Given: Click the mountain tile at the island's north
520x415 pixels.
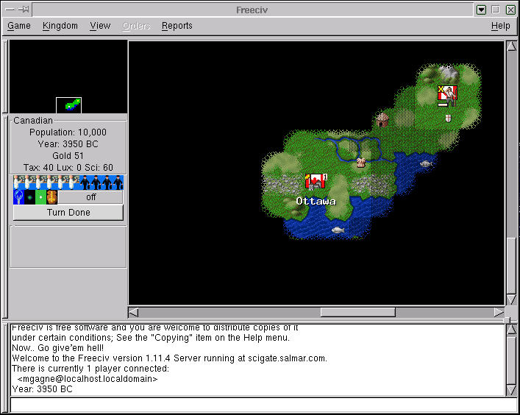Looking at the screenshot, I should point(447,72).
